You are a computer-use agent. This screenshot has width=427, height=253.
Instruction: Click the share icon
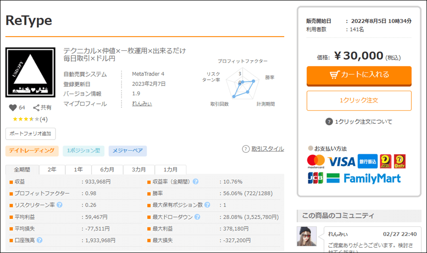(x=36, y=108)
